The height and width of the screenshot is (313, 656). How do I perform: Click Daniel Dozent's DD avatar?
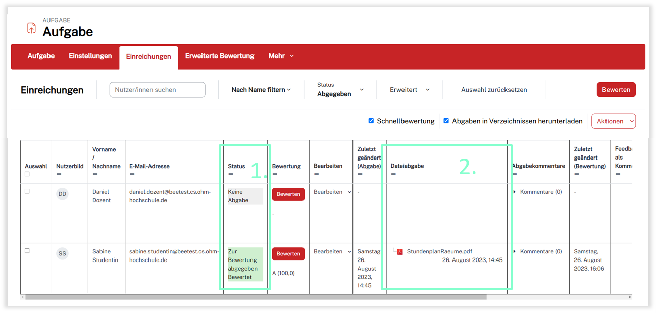tap(62, 194)
